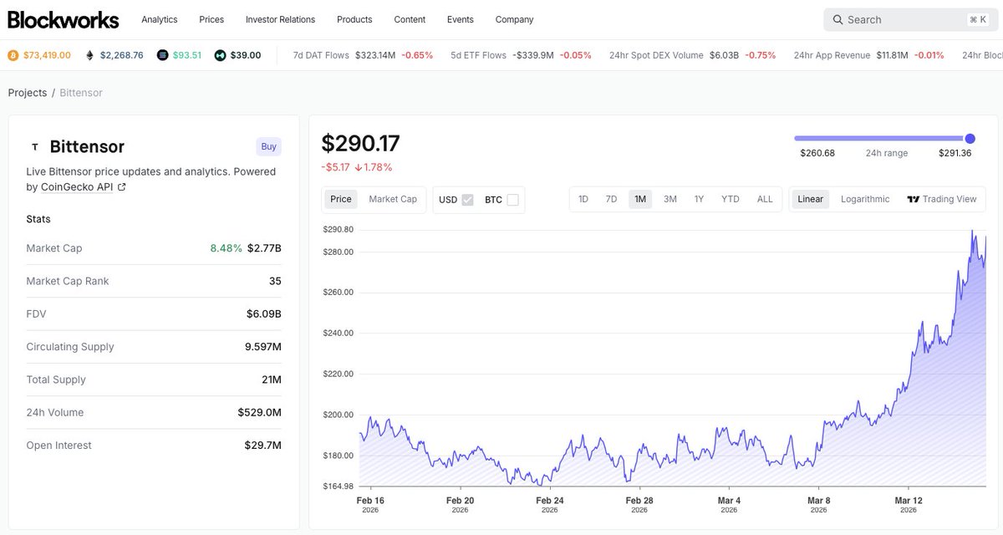Open the Content menu
The image size is (1003, 535).
point(410,19)
